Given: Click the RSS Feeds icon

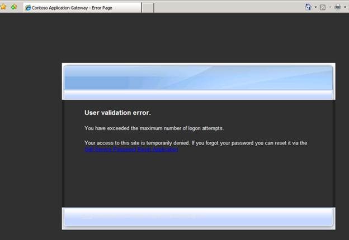Looking at the screenshot, I should (x=323, y=7).
